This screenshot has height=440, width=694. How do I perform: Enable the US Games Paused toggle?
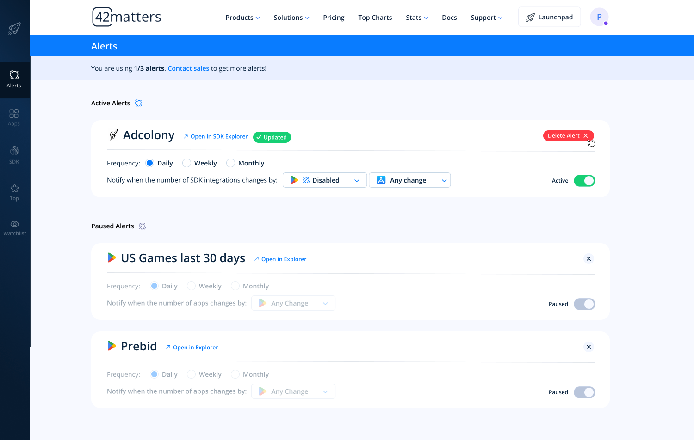click(x=584, y=304)
